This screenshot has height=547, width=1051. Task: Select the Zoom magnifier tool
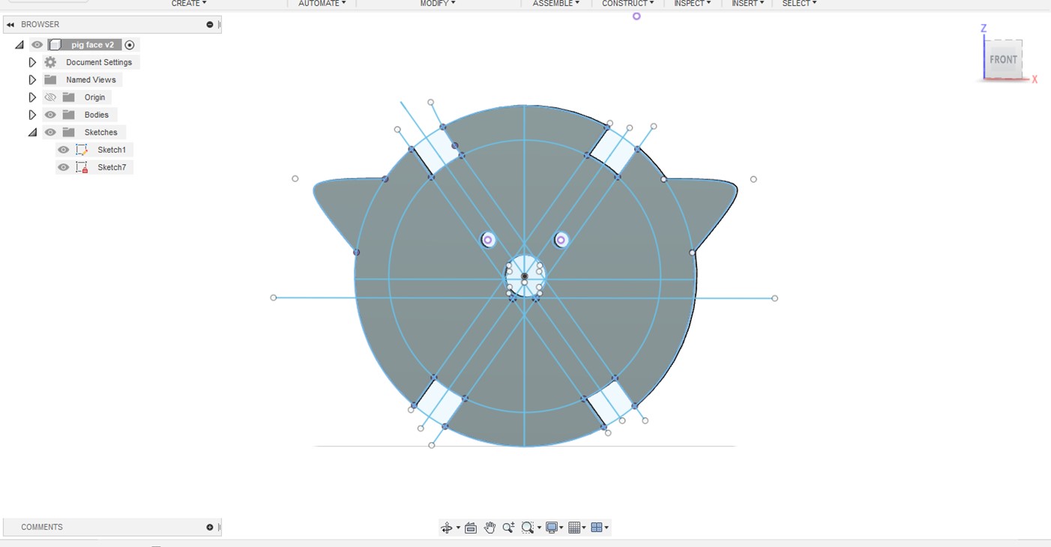click(x=508, y=528)
